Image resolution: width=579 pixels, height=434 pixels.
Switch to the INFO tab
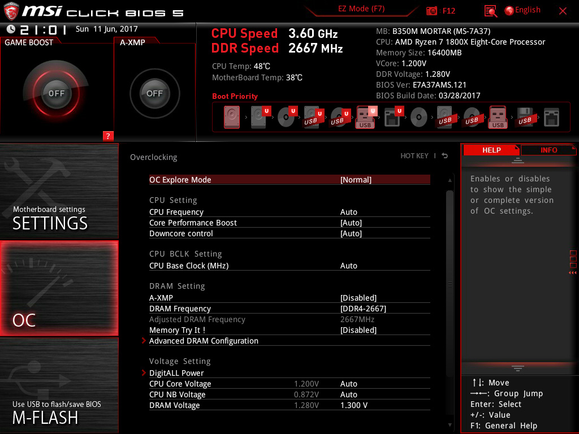pos(548,150)
